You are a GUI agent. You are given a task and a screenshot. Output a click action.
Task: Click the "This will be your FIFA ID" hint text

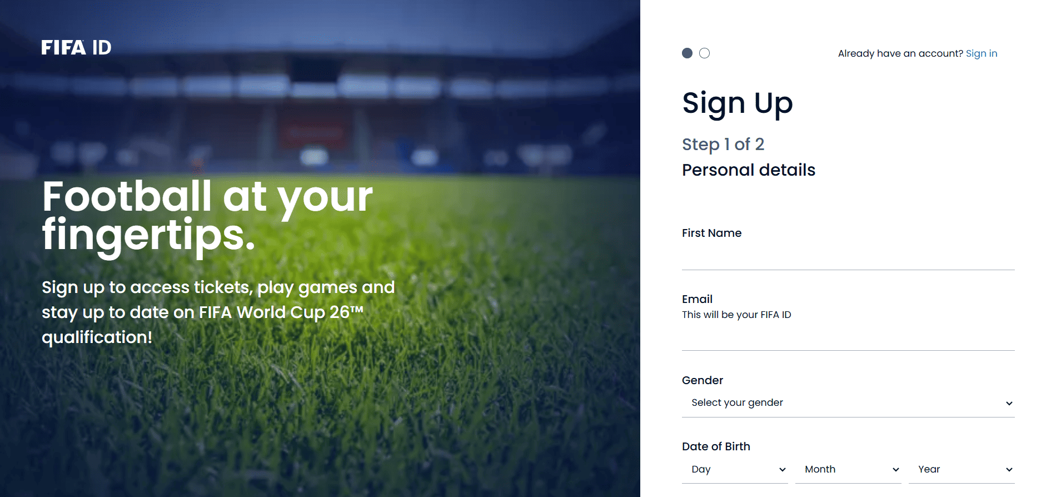(x=737, y=314)
